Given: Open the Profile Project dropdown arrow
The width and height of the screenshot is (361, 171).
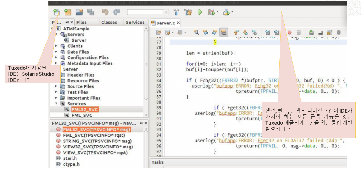Looking at the screenshot, I should (232, 12).
